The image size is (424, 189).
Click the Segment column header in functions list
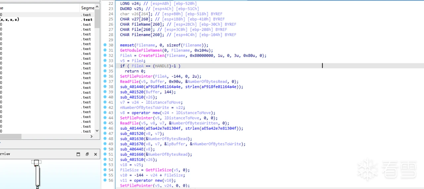click(x=87, y=8)
